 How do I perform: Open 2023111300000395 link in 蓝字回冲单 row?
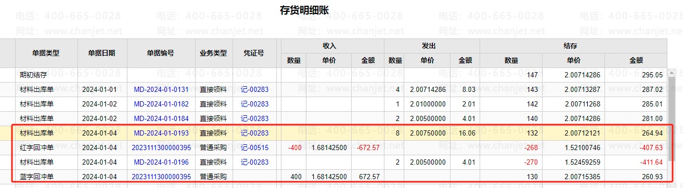[x=161, y=177]
